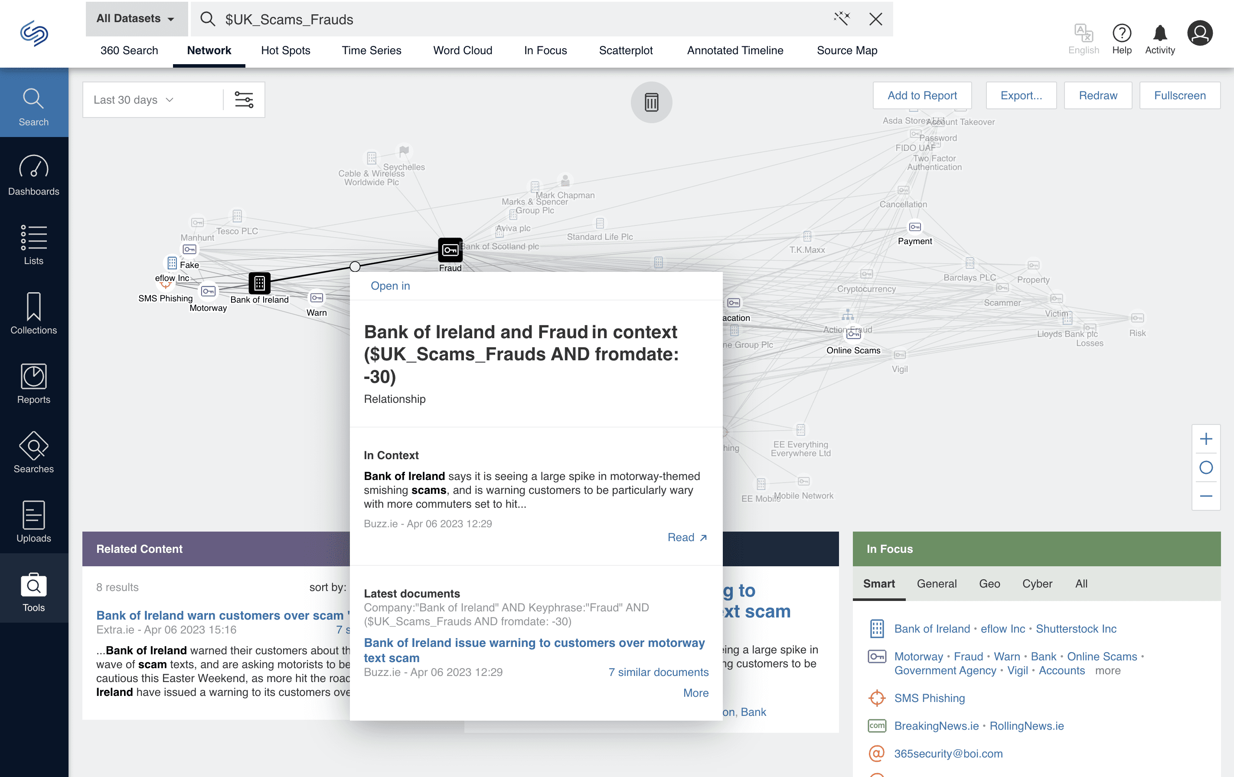
Task: Select Smart tab in In Focus
Action: tap(879, 584)
